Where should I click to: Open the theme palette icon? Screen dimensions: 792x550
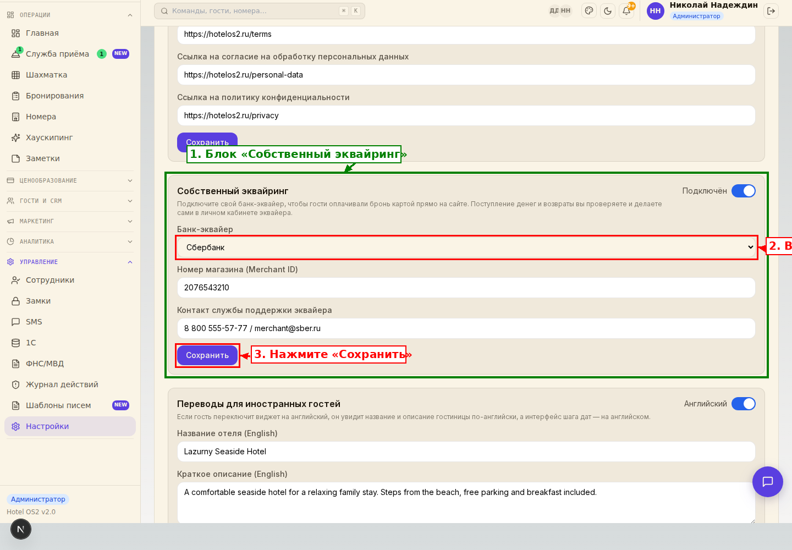click(589, 10)
